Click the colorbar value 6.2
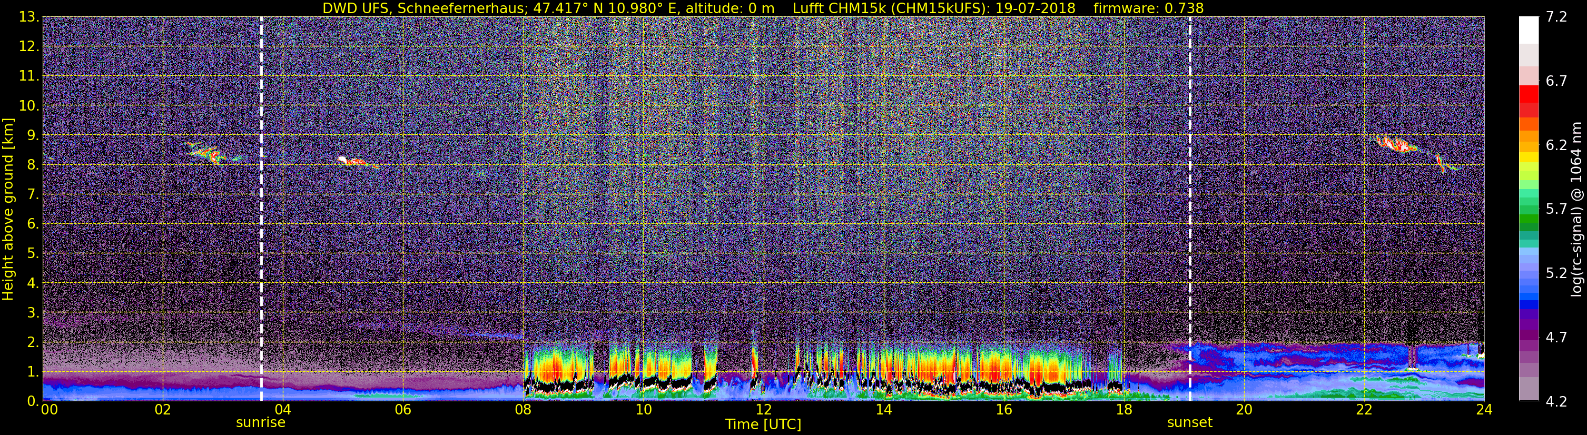Screen dimensions: 1587x435 click(1556, 145)
